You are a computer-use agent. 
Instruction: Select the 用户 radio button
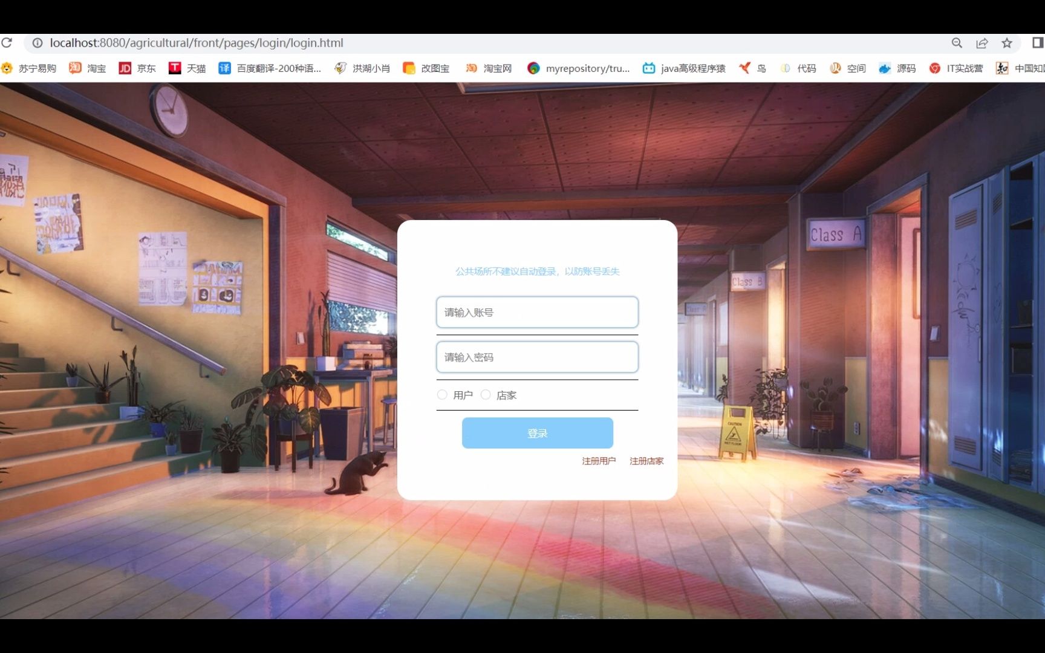(442, 395)
